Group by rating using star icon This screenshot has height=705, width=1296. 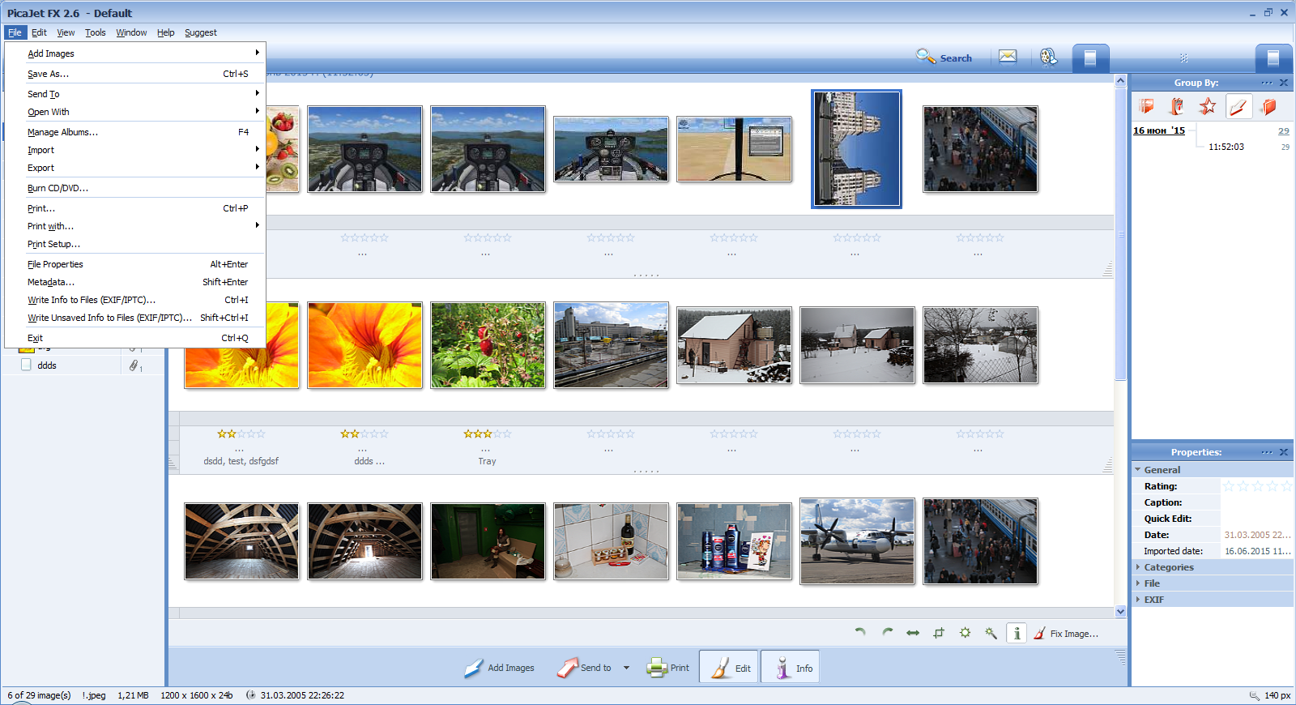(x=1208, y=106)
